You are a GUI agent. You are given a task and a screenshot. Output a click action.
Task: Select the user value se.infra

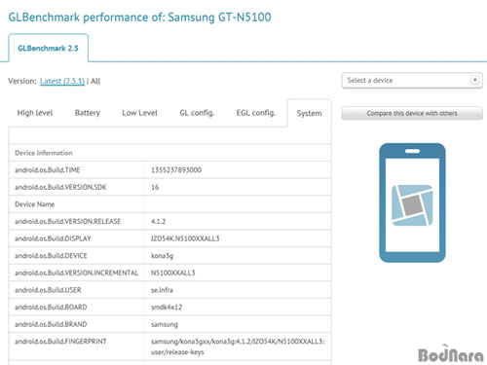[162, 290]
